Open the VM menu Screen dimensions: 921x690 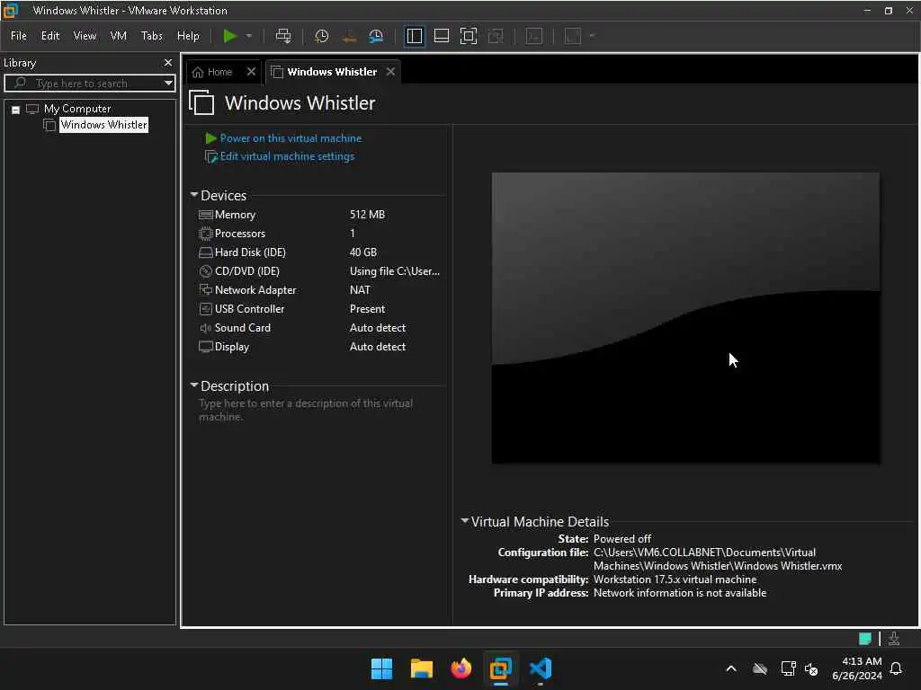(118, 36)
